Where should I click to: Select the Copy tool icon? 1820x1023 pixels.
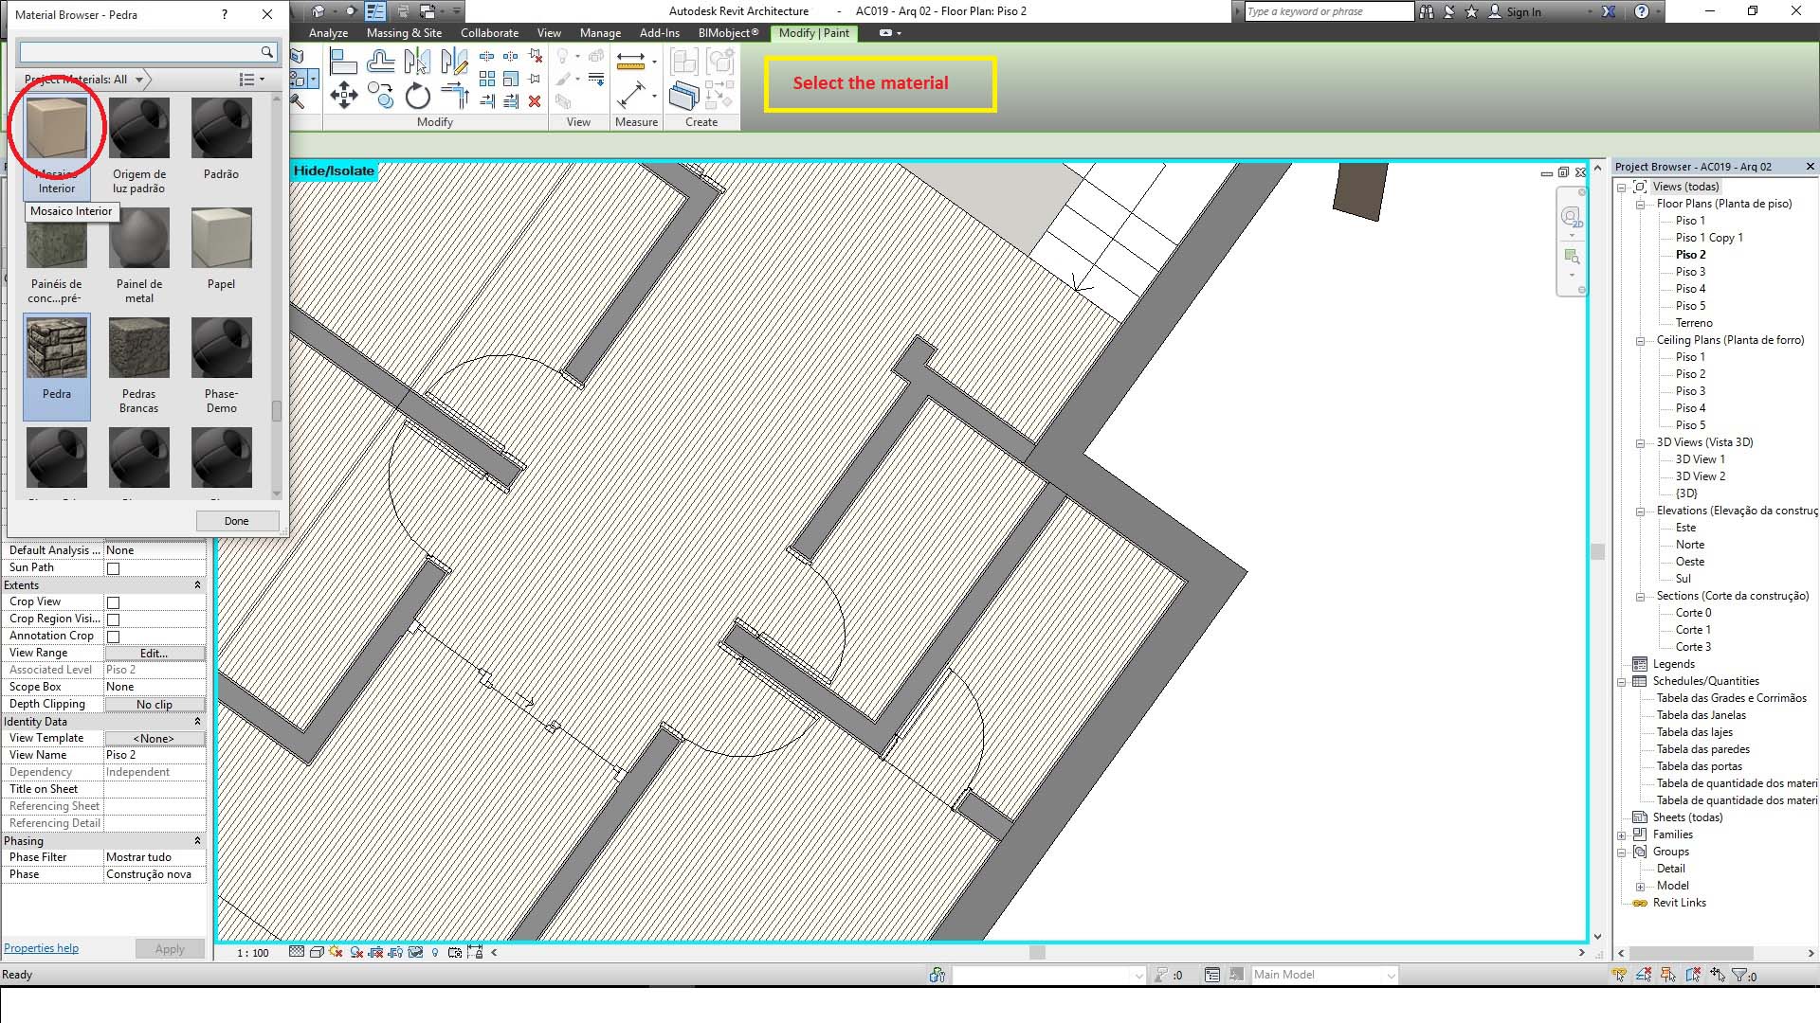point(381,95)
